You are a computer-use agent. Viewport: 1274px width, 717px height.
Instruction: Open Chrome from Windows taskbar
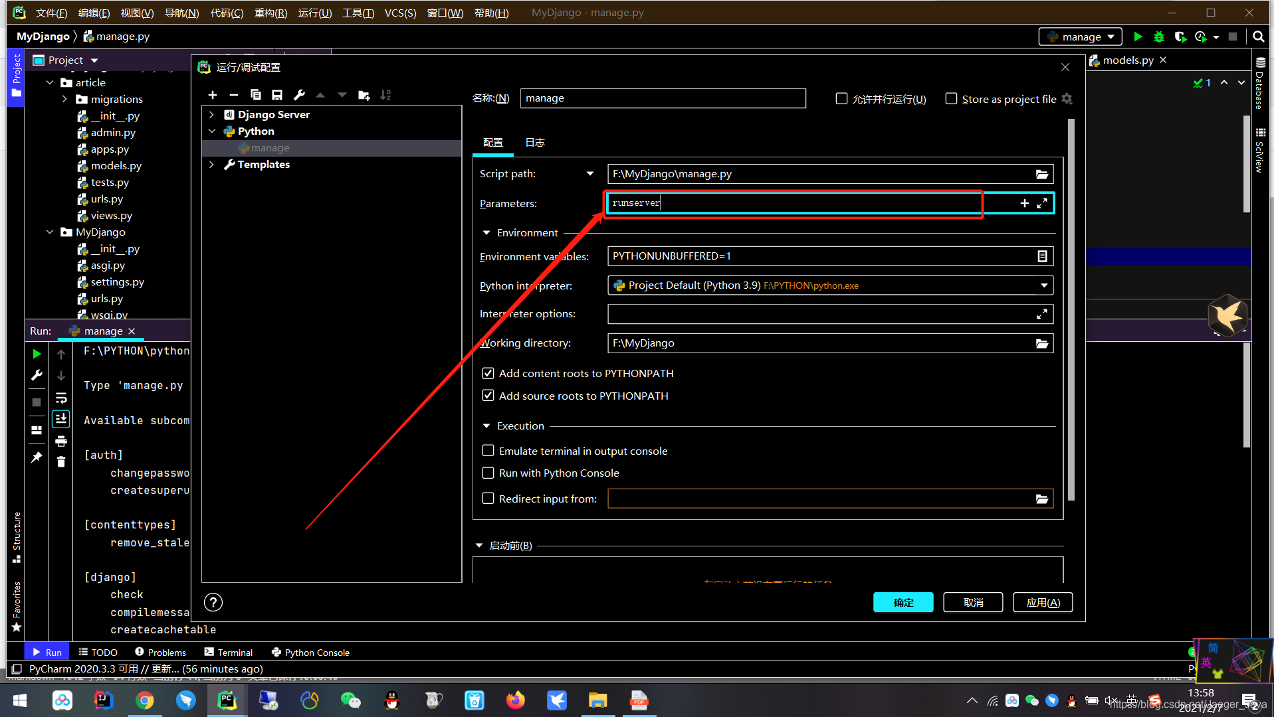[145, 700]
